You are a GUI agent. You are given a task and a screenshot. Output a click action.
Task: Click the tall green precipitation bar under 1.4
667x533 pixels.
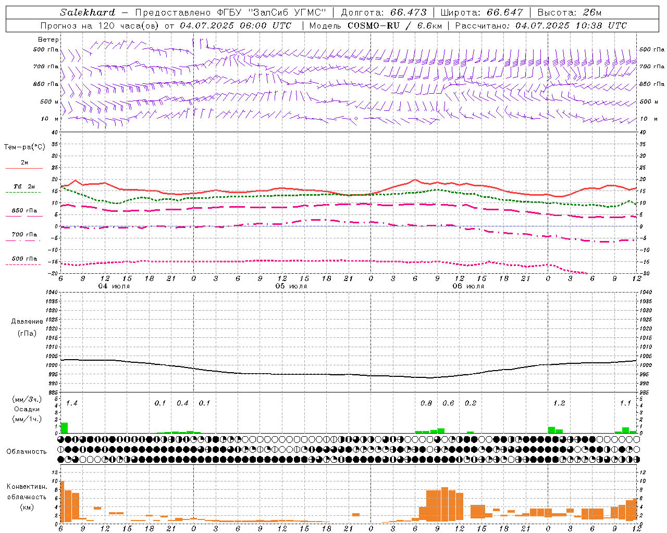click(64, 428)
